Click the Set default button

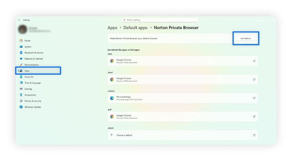pos(246,38)
